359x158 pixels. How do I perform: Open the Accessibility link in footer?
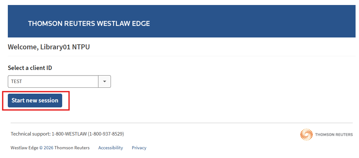tap(111, 148)
